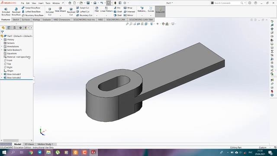Switch to the SOLIDWORKS CAM TBM tab

[x=141, y=19]
